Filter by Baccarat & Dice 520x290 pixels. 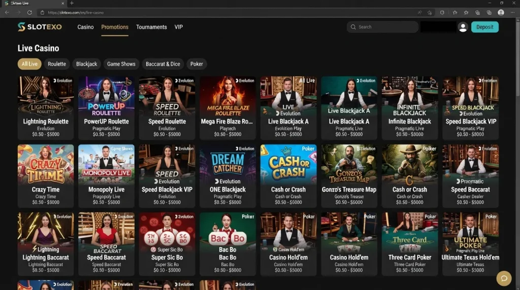pyautogui.click(x=163, y=64)
